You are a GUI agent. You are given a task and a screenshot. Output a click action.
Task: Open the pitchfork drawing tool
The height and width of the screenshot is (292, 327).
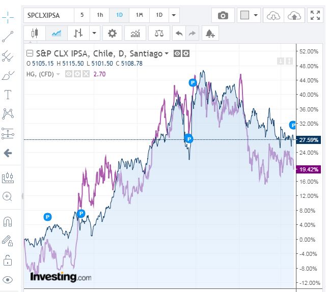click(8, 56)
